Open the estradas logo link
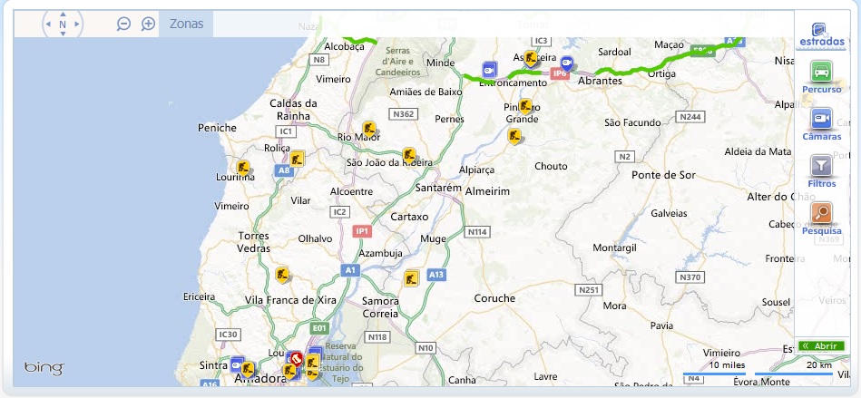The image size is (861, 398). point(821,35)
